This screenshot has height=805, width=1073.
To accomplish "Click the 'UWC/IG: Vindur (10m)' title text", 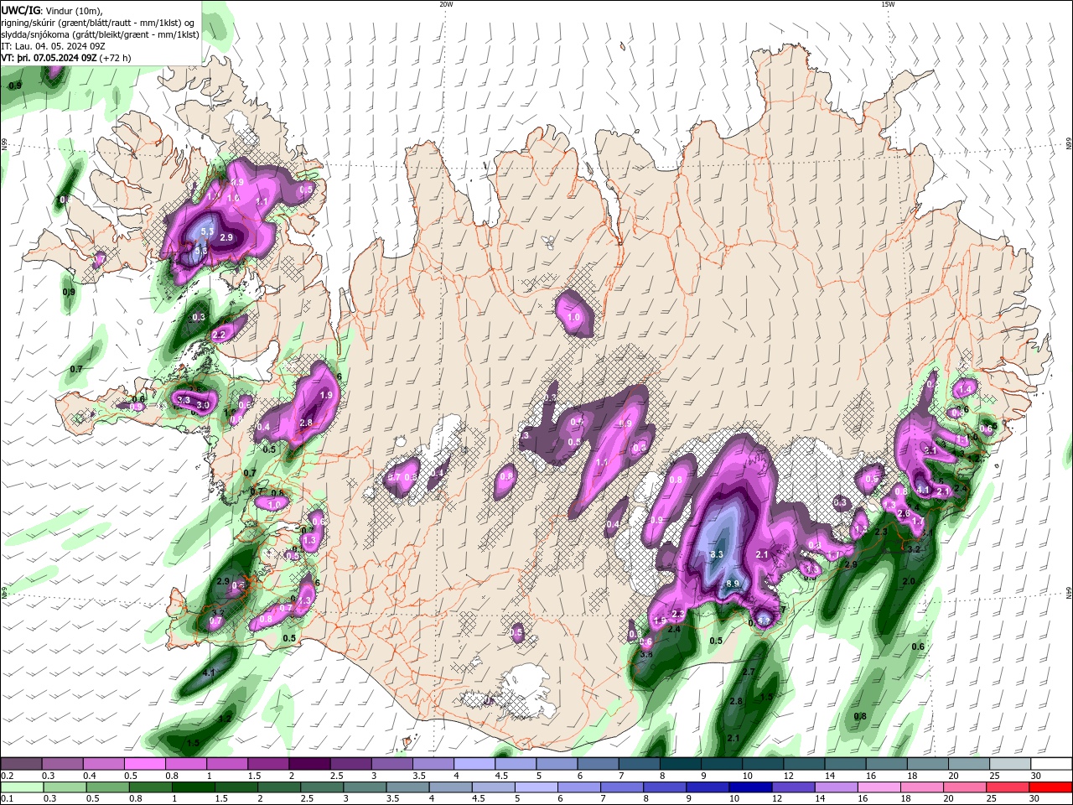I will 52,10.
